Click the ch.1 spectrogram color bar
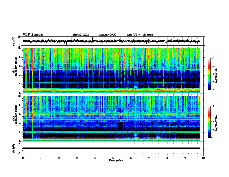 (x=209, y=74)
